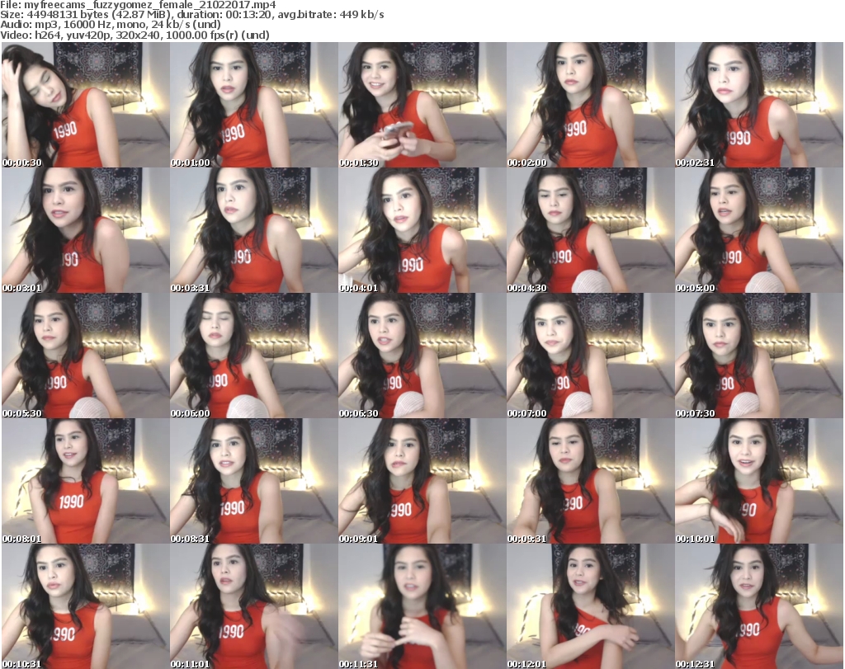
Task: Pick the 00:06:00 preview frame
Action: [254, 356]
